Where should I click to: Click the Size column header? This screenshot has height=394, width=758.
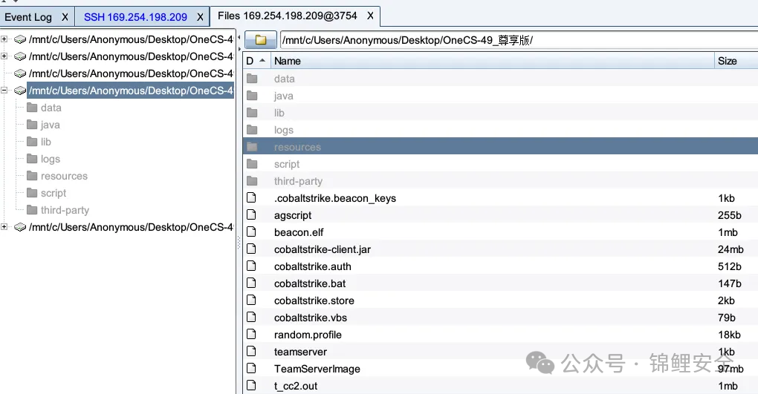click(x=736, y=61)
